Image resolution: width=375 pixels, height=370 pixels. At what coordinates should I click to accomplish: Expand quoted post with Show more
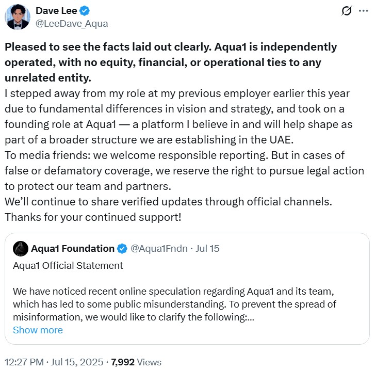point(38,330)
